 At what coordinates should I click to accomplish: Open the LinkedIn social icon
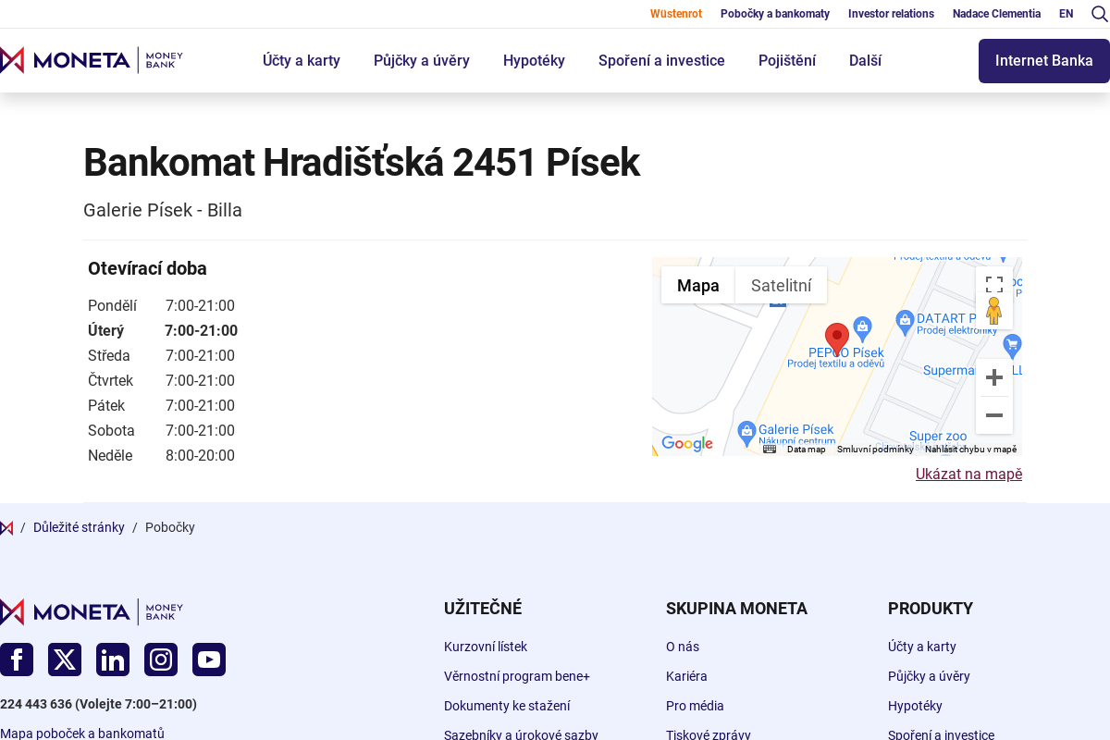[x=113, y=660]
